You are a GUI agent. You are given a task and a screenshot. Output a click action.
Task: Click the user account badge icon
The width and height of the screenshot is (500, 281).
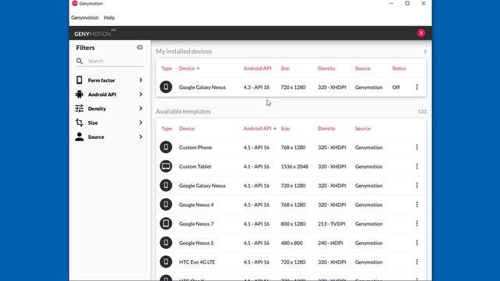(x=421, y=33)
